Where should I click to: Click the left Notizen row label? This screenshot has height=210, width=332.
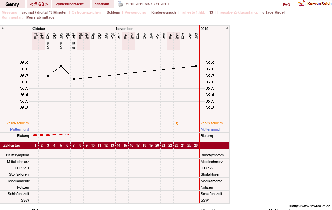click(23, 188)
